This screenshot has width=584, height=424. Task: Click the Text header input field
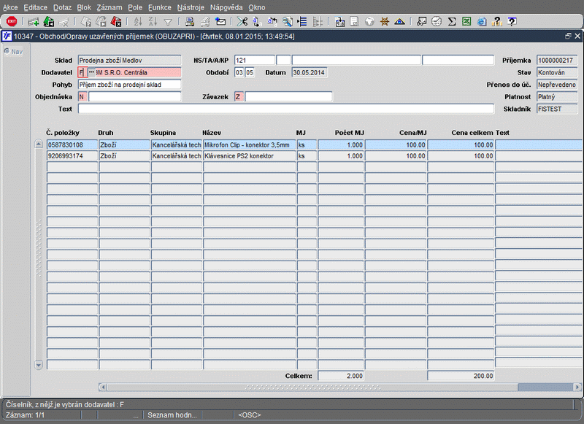(285, 109)
